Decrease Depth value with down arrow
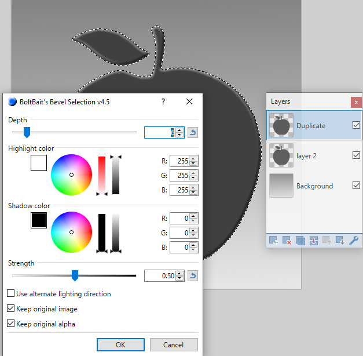This screenshot has height=356, width=363. (x=179, y=135)
